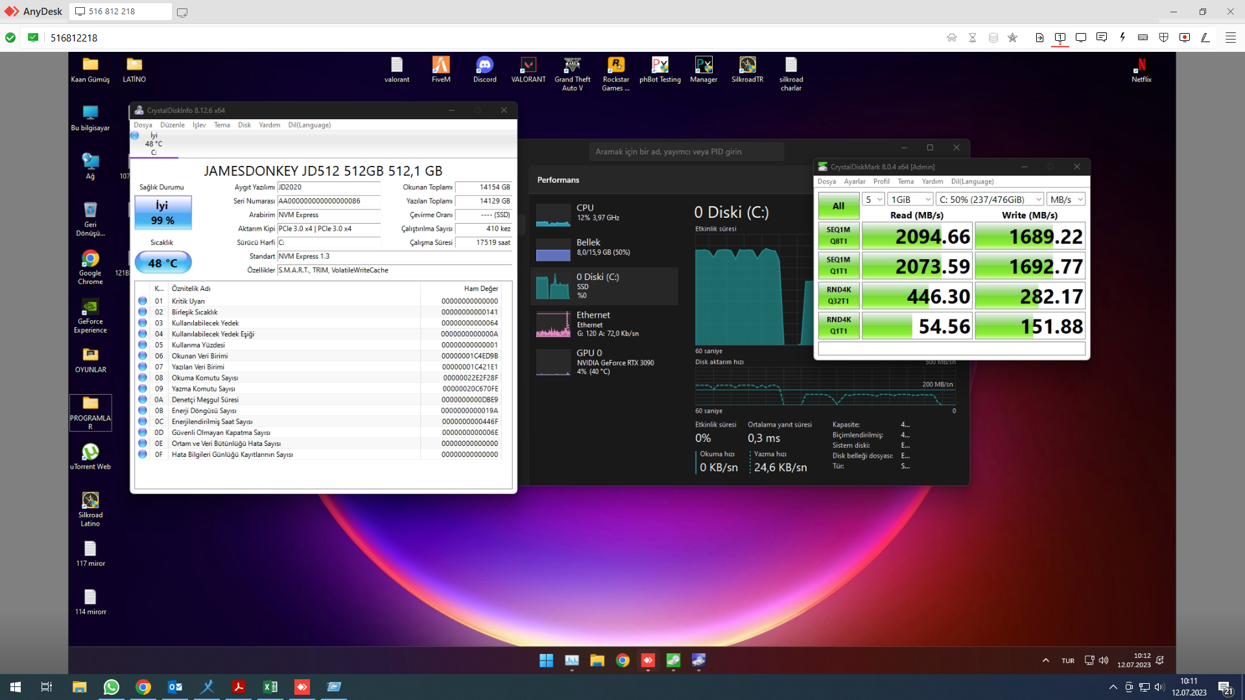The image size is (1245, 700).
Task: Open Tema menu in CrystalDiskInfo
Action: tap(222, 125)
